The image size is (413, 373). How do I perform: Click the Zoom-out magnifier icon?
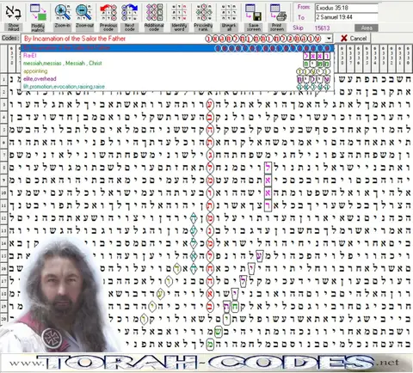tap(84, 12)
